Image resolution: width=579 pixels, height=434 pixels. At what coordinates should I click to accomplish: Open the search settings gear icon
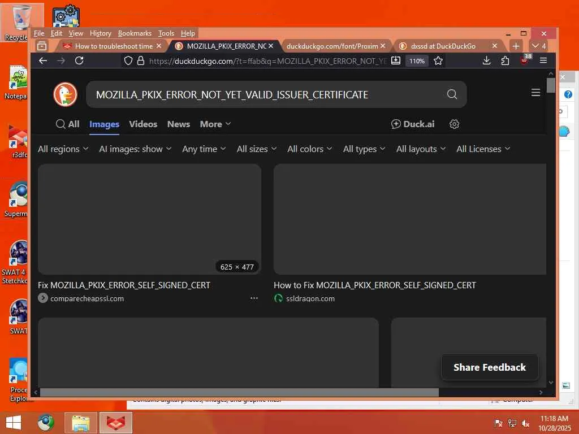pyautogui.click(x=454, y=124)
